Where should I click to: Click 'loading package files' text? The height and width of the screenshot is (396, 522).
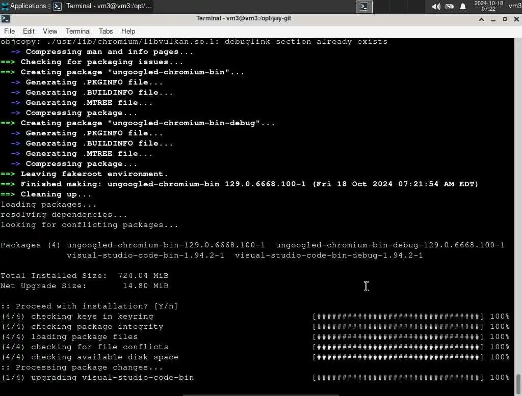(84, 337)
